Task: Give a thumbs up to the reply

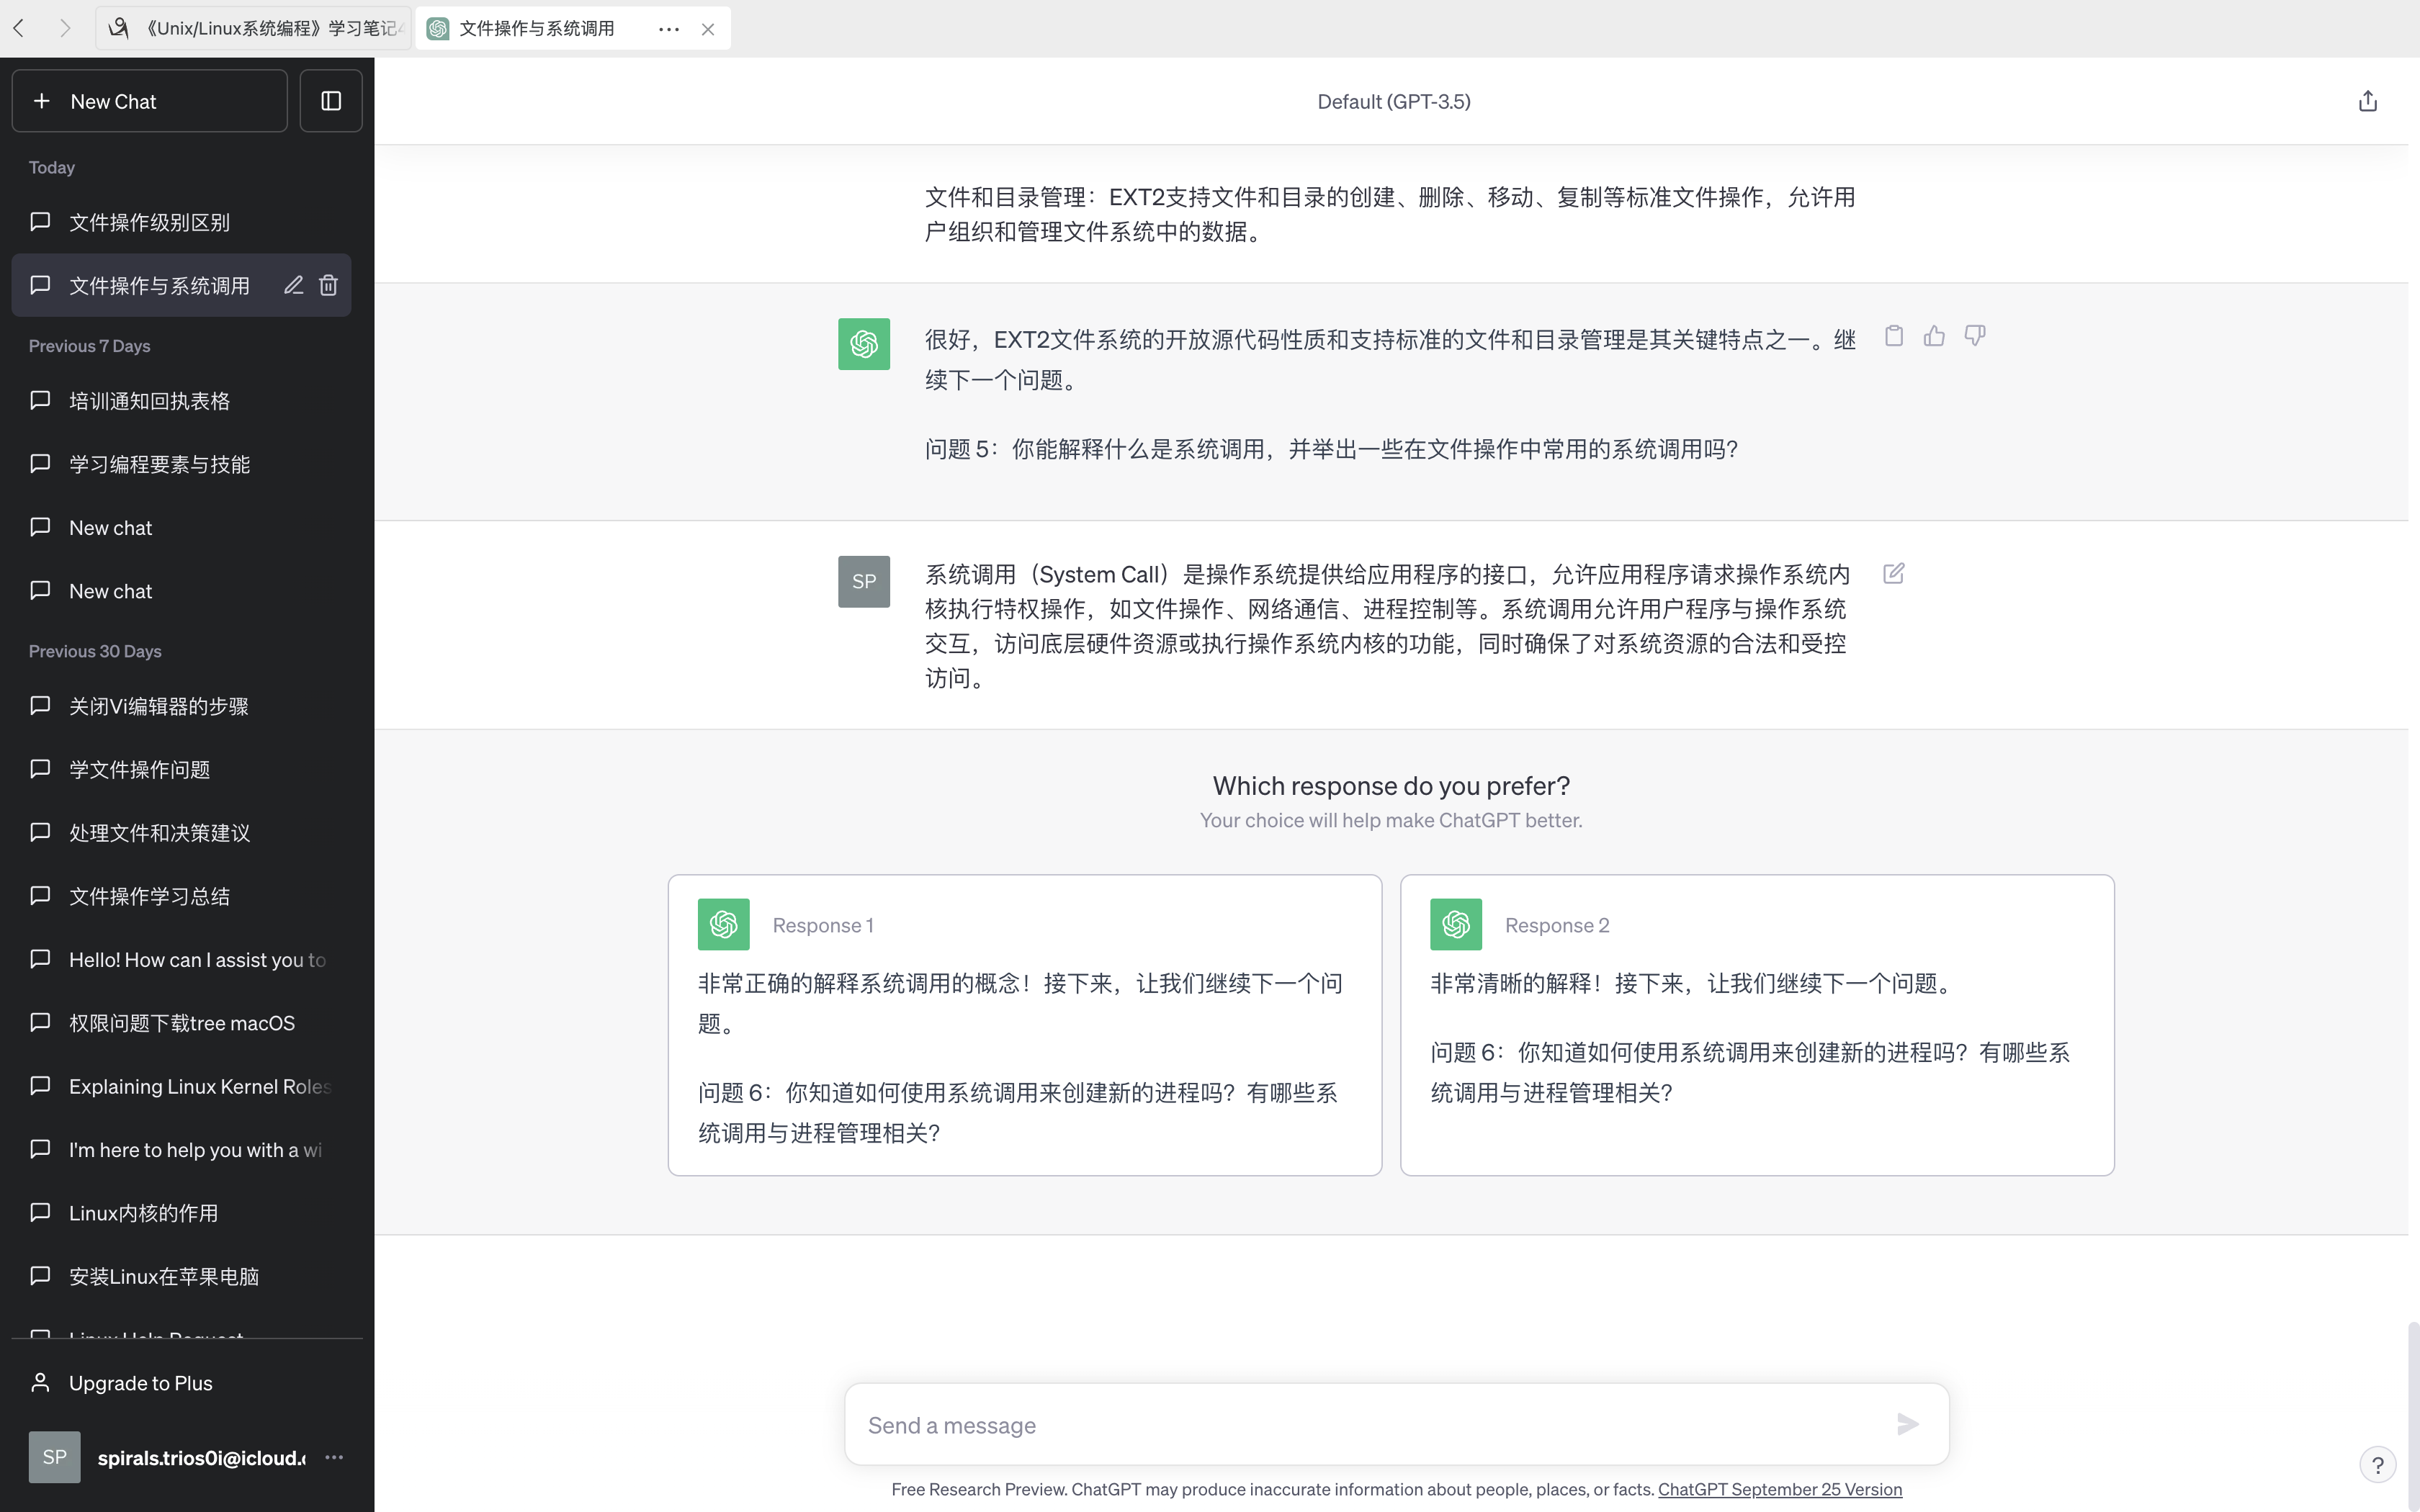Action: [x=1934, y=336]
